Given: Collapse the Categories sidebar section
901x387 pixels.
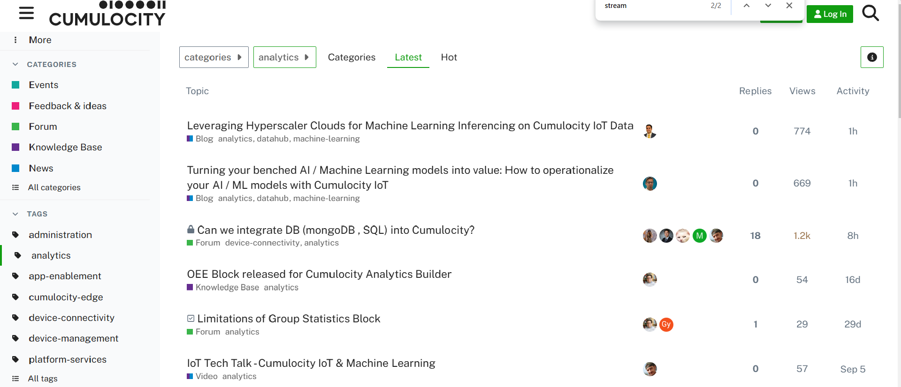Looking at the screenshot, I should [15, 64].
